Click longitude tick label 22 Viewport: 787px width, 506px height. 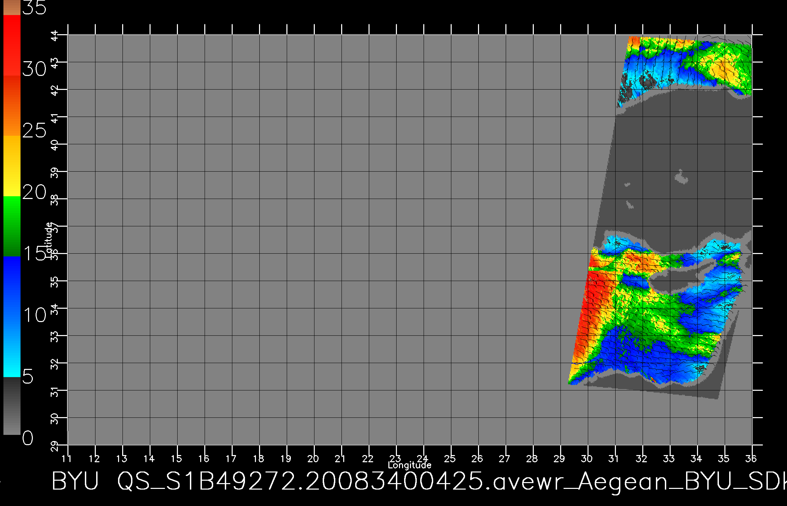368,459
